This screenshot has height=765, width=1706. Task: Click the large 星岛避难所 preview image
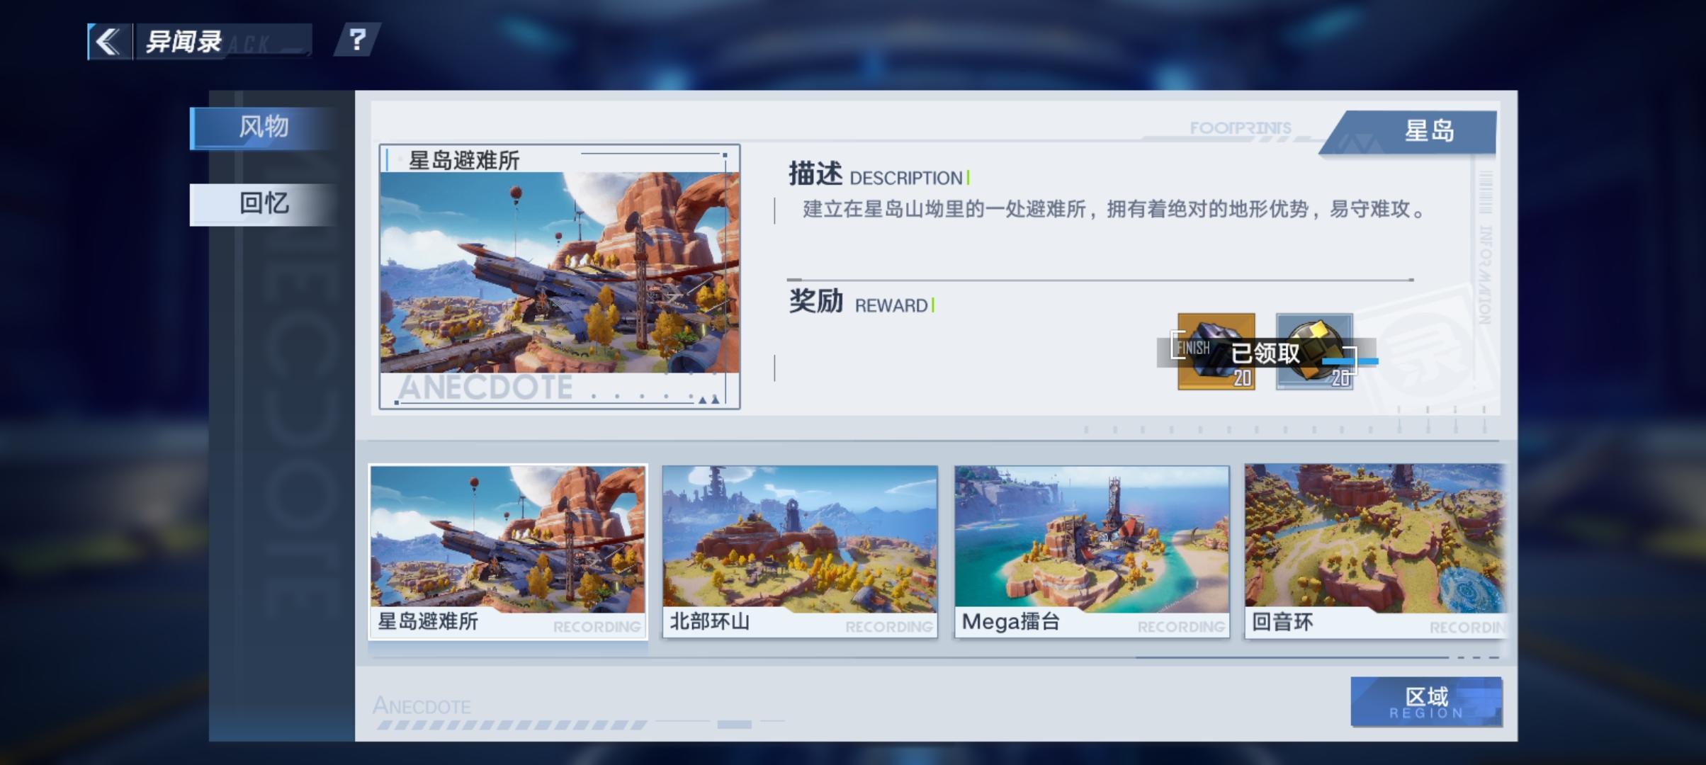click(559, 273)
